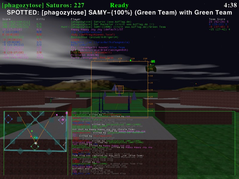Click the green heading marker on compass tape
239x179 pixels.
131,61
